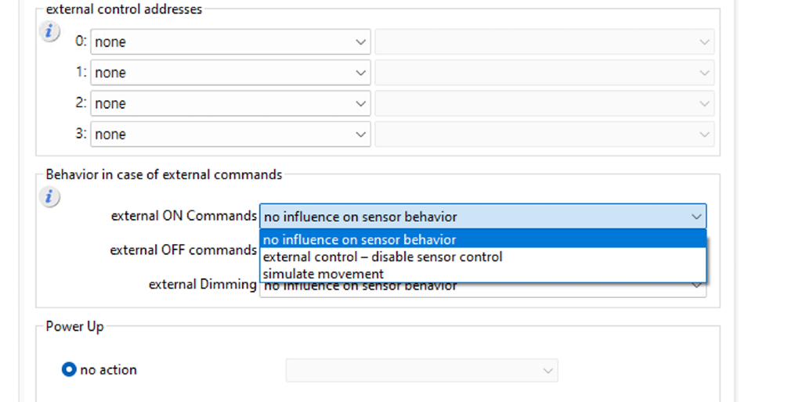The width and height of the screenshot is (802, 402).
Task: Click greyed secondary dropdown beside address 0
Action: tap(544, 42)
